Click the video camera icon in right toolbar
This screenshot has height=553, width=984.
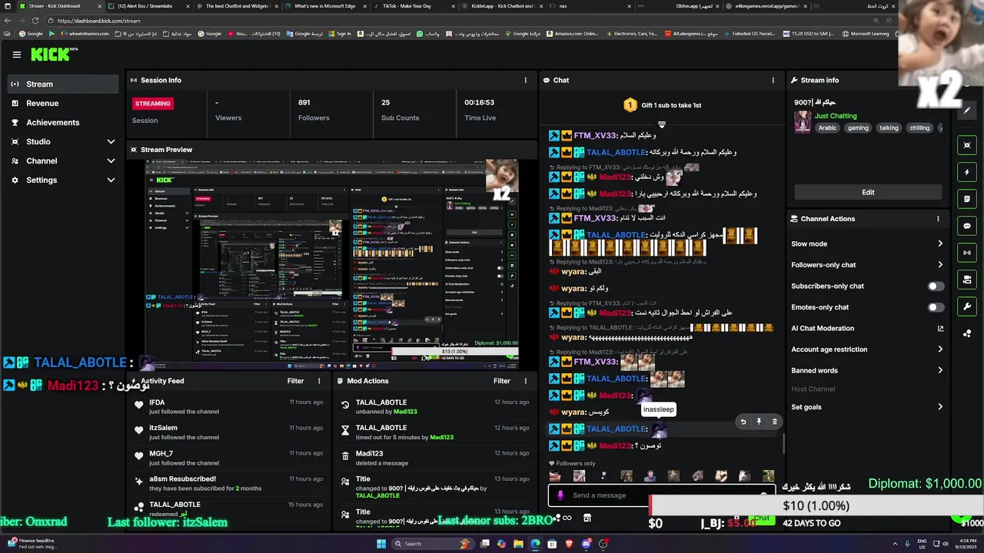[967, 280]
